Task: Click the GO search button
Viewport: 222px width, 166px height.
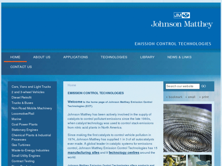Action: coord(204,86)
